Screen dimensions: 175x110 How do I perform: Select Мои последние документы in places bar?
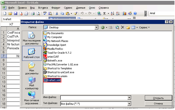(32, 38)
